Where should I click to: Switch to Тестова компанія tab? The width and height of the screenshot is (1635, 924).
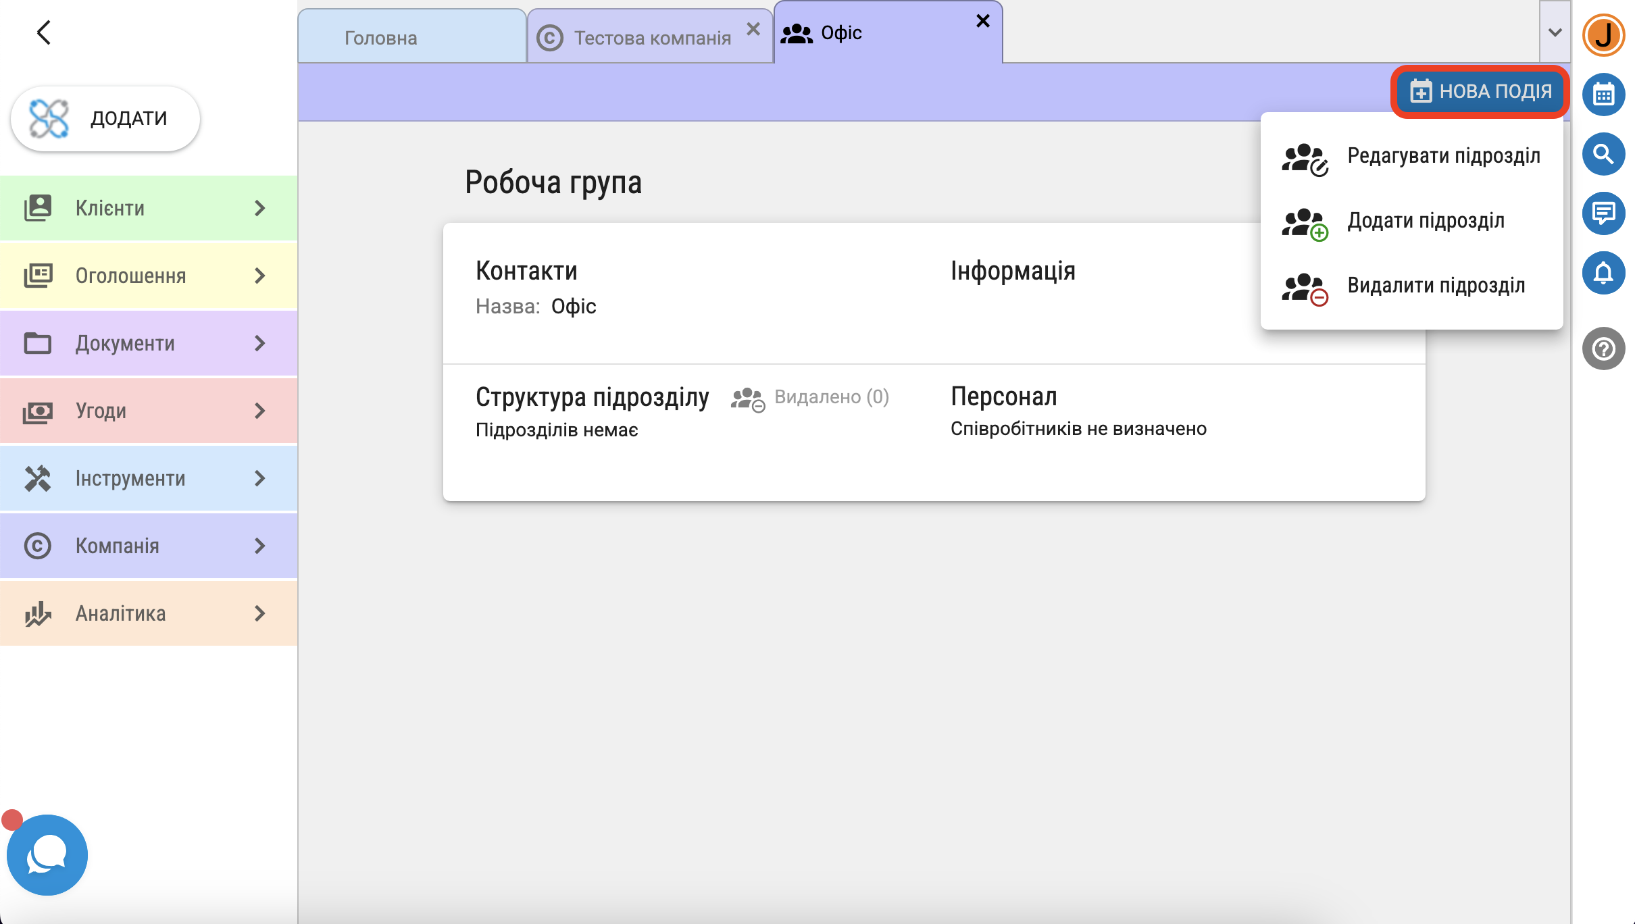(652, 38)
